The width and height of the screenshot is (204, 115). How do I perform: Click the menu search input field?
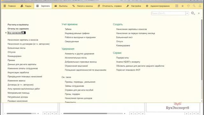coord(168,13)
